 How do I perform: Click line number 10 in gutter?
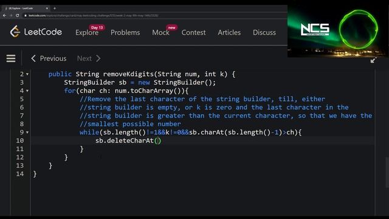click(x=20, y=141)
